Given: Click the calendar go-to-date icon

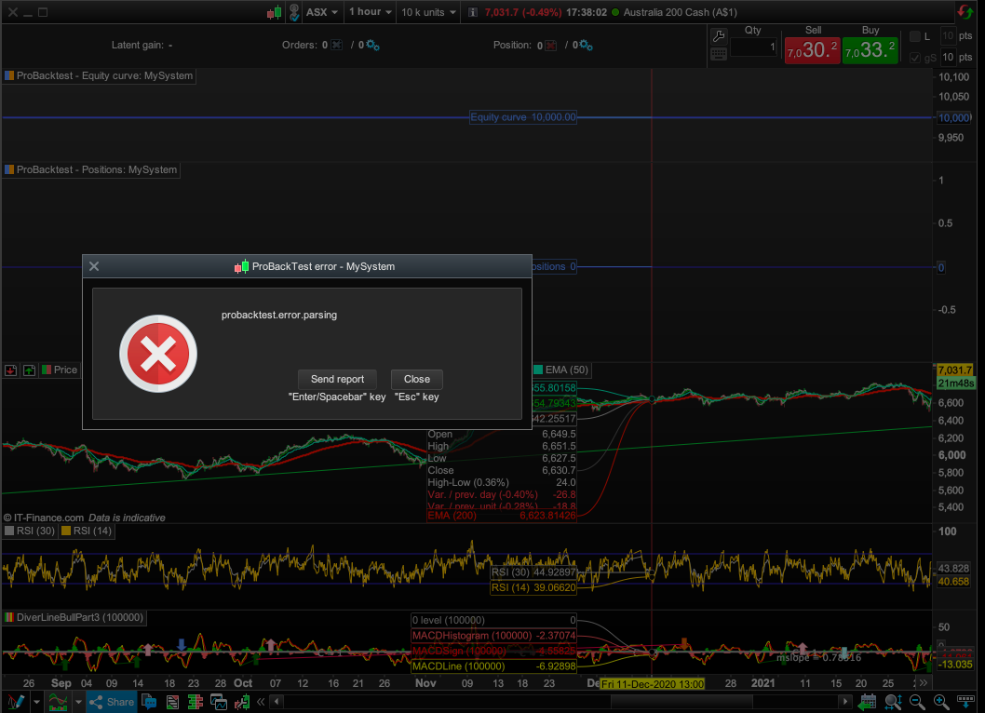Looking at the screenshot, I should tap(868, 702).
